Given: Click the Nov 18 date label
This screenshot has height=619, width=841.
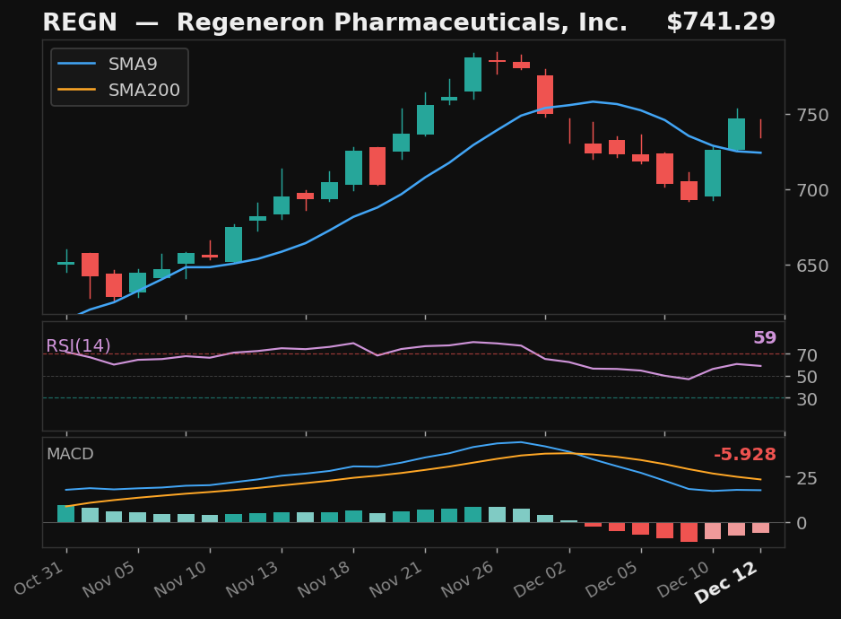Looking at the screenshot, I should (324, 580).
